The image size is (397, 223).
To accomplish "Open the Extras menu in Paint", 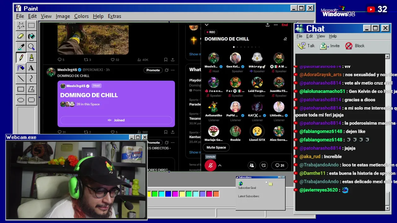I will 114,16.
